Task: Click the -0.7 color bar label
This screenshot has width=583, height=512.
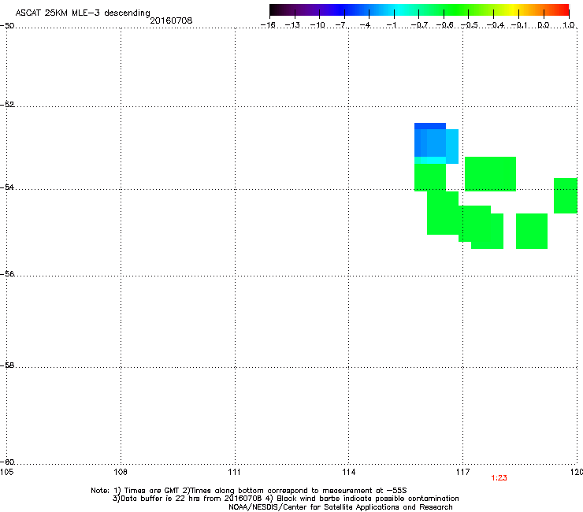Action: coord(419,25)
